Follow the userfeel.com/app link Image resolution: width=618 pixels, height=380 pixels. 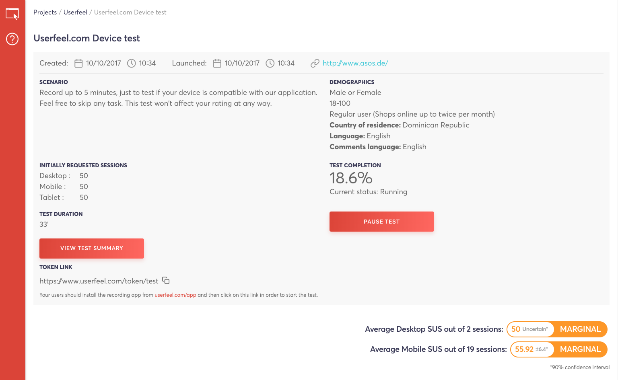tap(175, 295)
